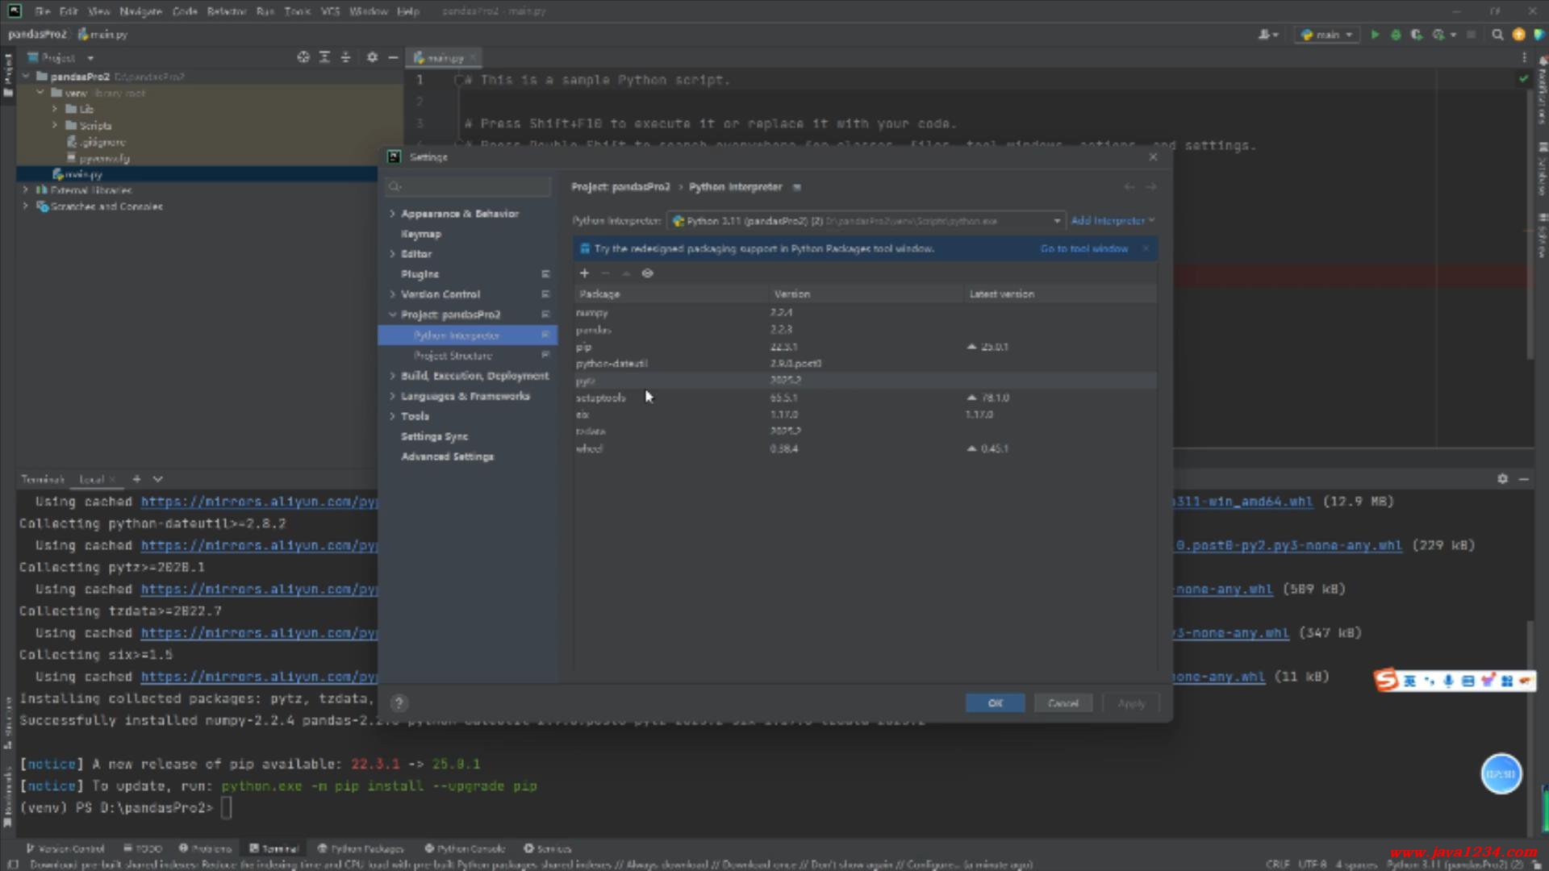Select setuptools row in packages table
The image size is (1549, 871).
(865, 398)
